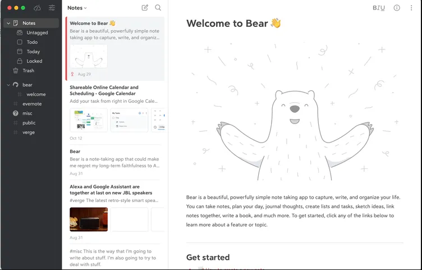Select the bear tag label
The height and width of the screenshot is (270, 422).
click(x=27, y=85)
